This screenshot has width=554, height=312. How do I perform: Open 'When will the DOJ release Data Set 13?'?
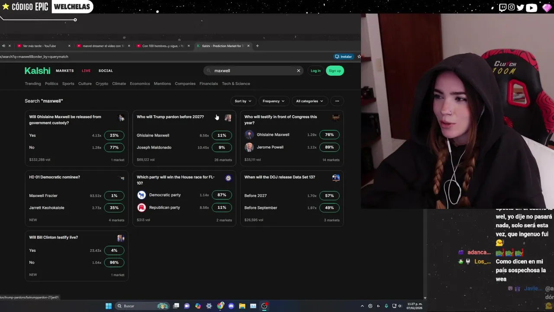(x=280, y=177)
